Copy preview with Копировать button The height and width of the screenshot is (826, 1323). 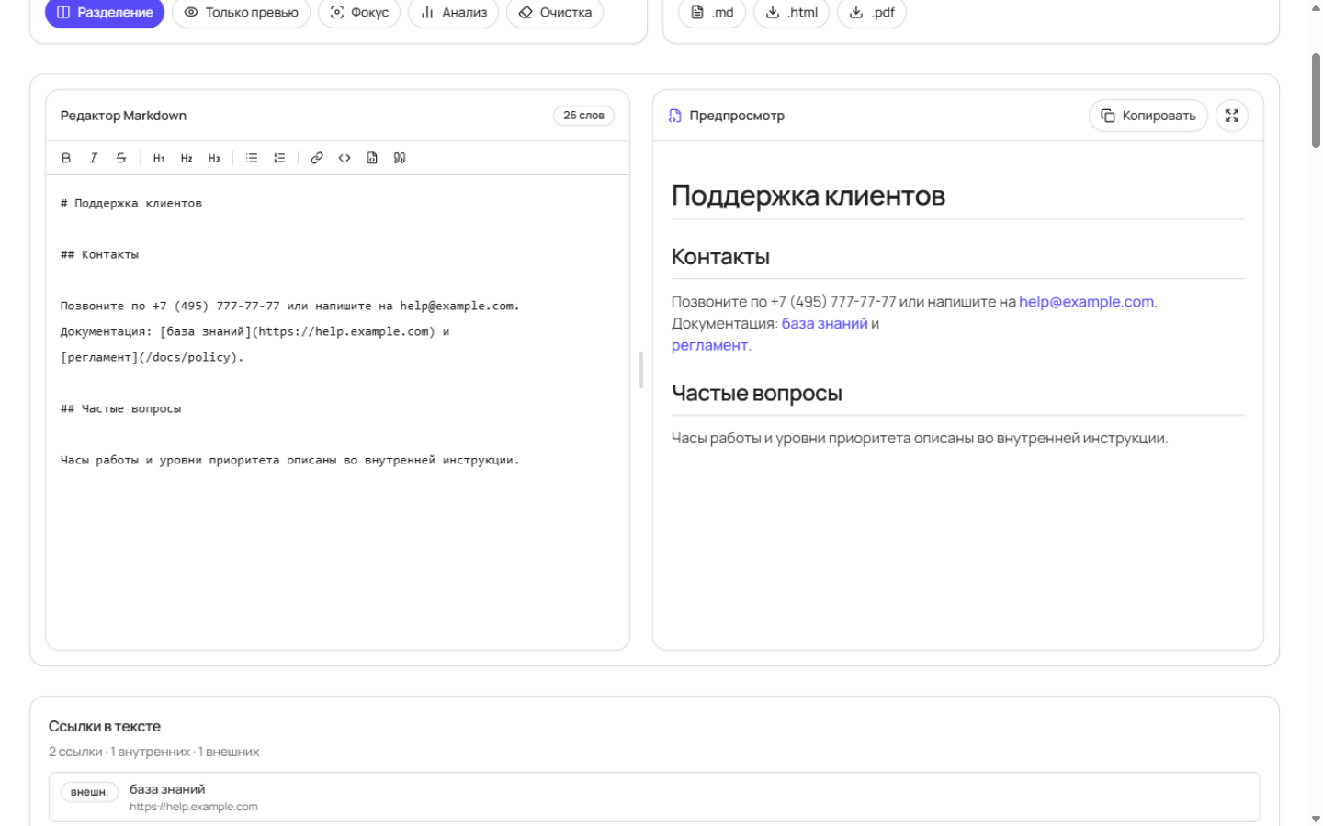coord(1148,116)
